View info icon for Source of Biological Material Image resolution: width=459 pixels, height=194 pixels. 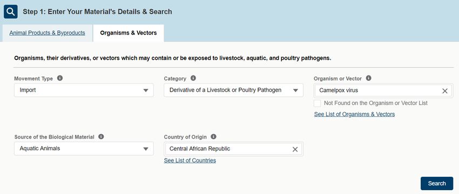point(101,136)
